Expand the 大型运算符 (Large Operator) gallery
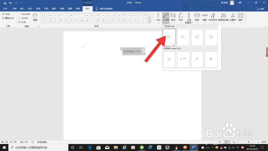The image size is (268, 151). pos(189,18)
